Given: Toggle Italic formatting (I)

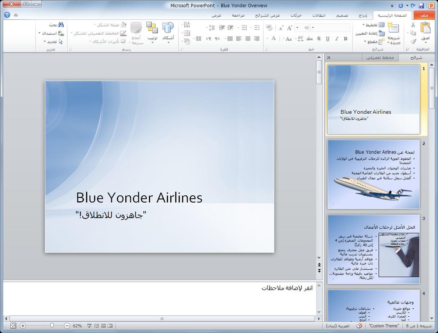Looking at the screenshot, I should point(337,39).
